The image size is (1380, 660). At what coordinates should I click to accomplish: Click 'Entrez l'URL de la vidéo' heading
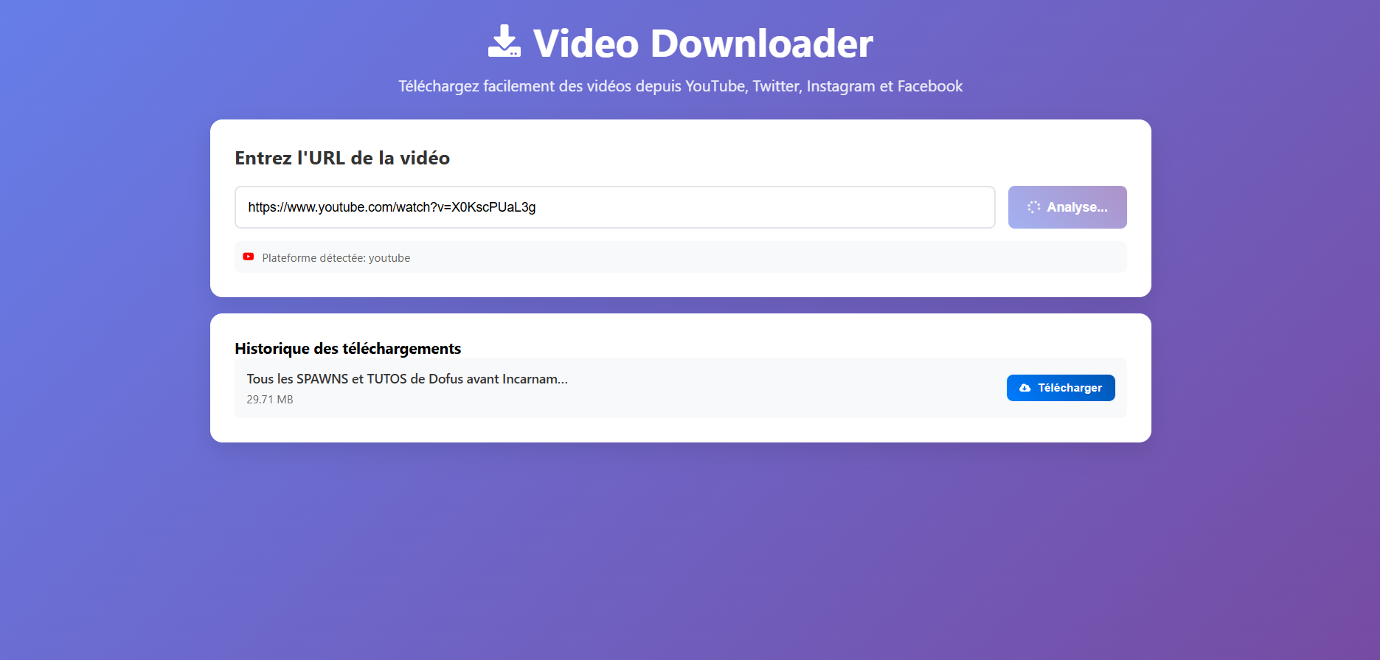click(x=342, y=158)
